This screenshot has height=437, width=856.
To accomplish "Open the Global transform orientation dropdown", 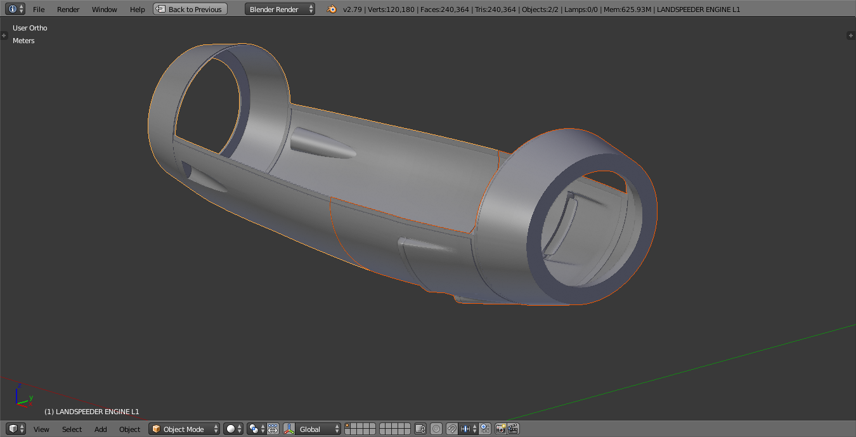I will tap(318, 429).
